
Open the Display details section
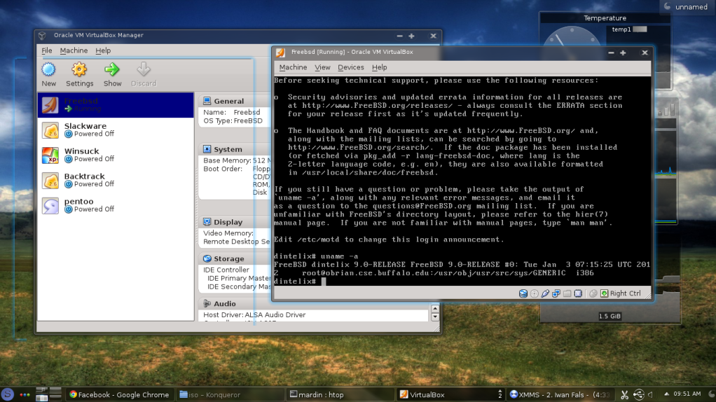point(228,222)
